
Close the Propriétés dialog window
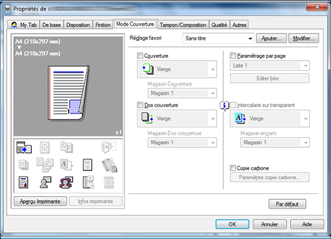(317, 7)
